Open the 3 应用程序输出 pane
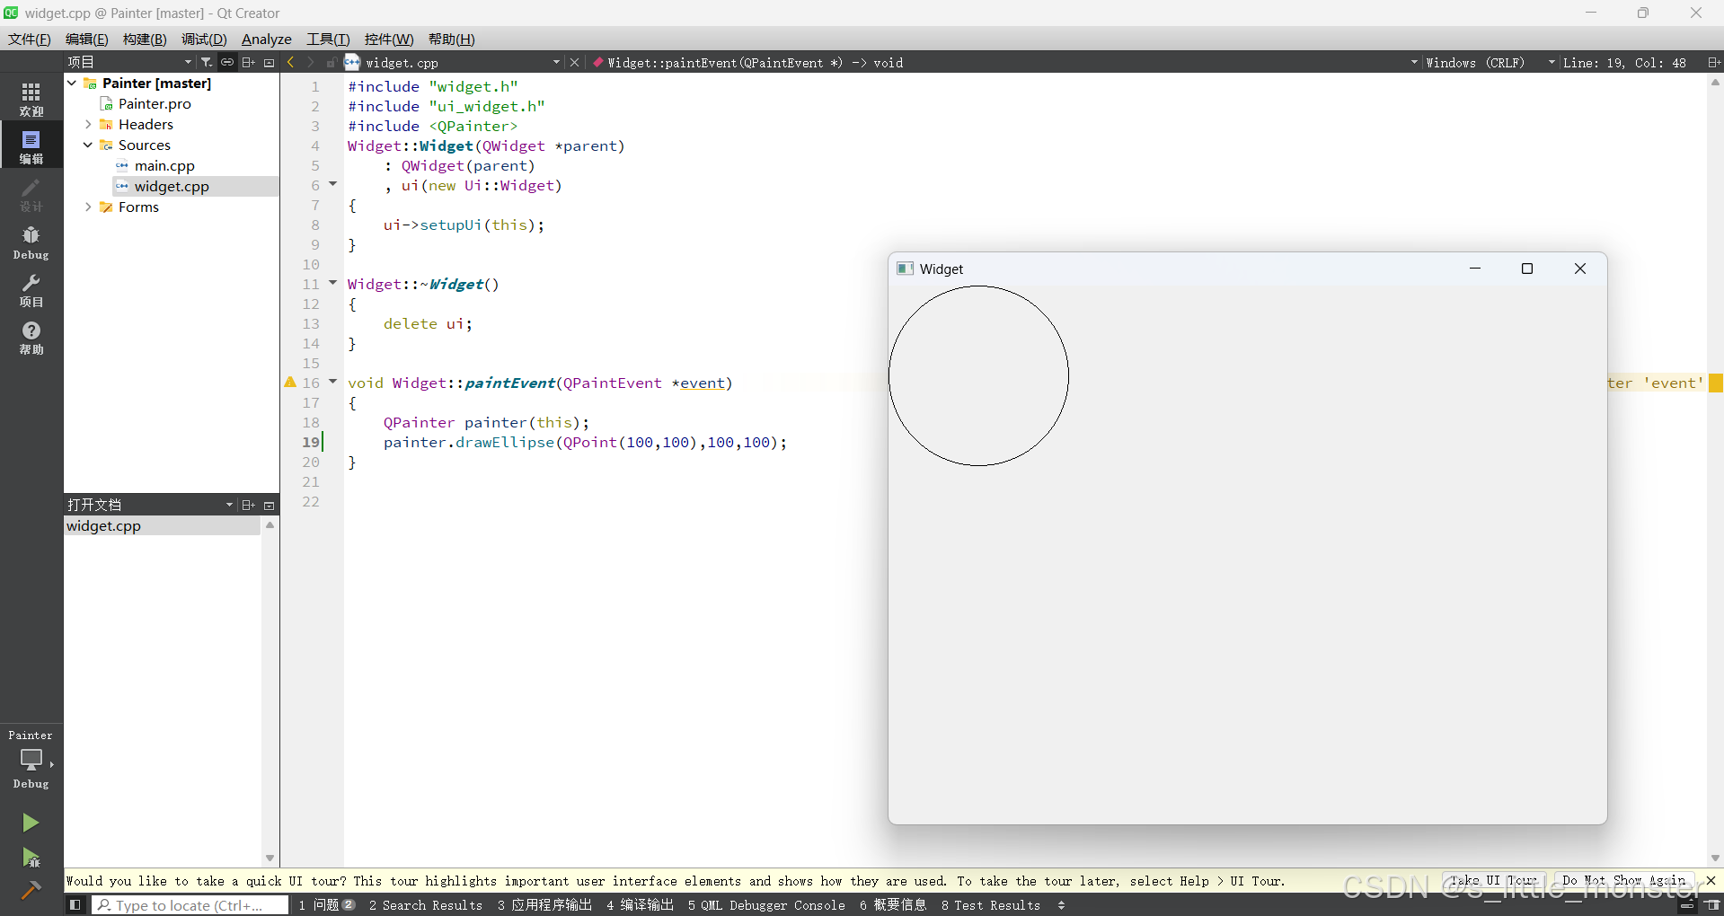Screen dimensions: 1724x916 pyautogui.click(x=545, y=905)
